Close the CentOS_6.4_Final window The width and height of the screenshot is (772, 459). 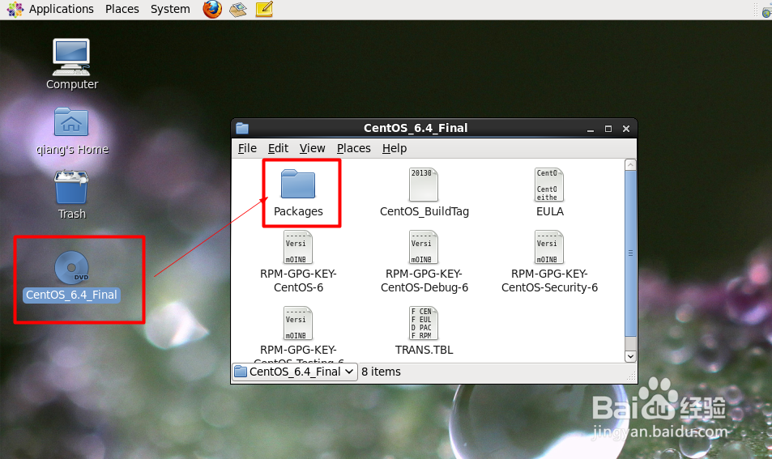click(625, 129)
